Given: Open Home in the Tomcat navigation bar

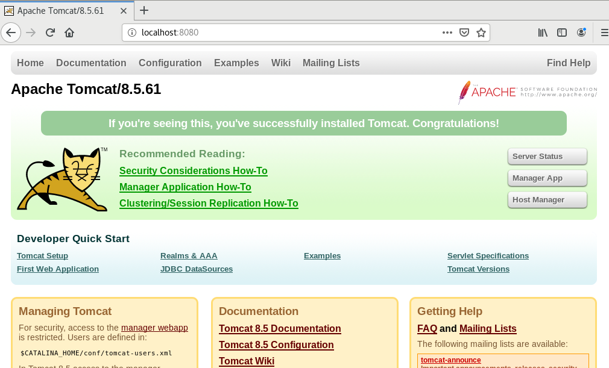Looking at the screenshot, I should click(x=30, y=63).
